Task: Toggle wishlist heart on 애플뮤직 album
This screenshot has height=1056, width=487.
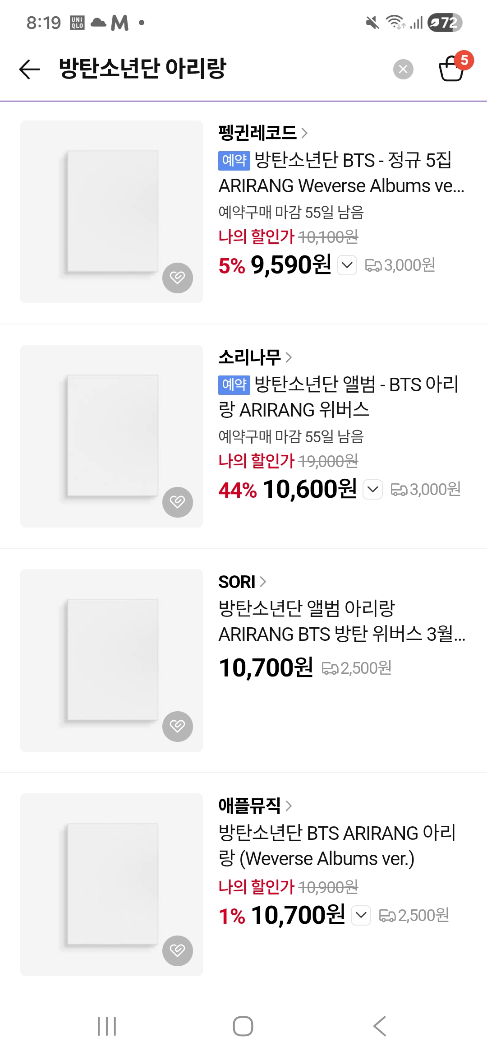Action: click(x=178, y=950)
